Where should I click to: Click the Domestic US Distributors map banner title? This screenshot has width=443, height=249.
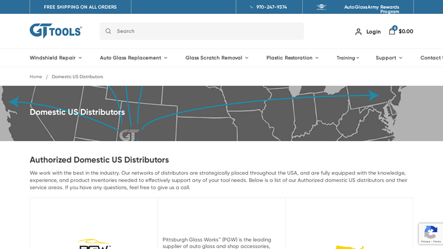tap(77, 112)
